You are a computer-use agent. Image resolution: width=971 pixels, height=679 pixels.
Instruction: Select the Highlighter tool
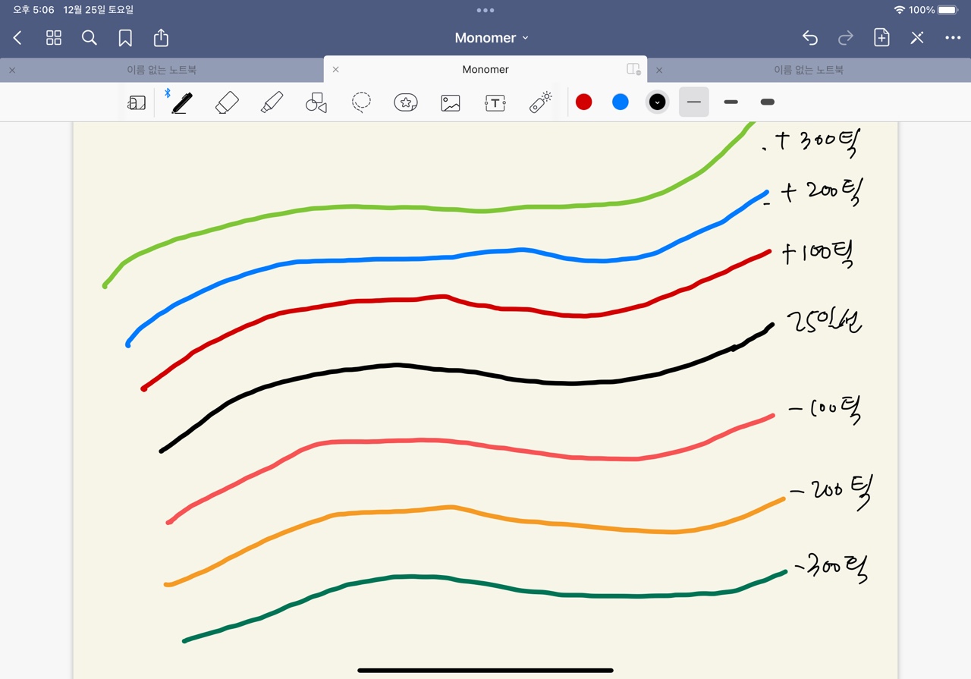(x=272, y=102)
